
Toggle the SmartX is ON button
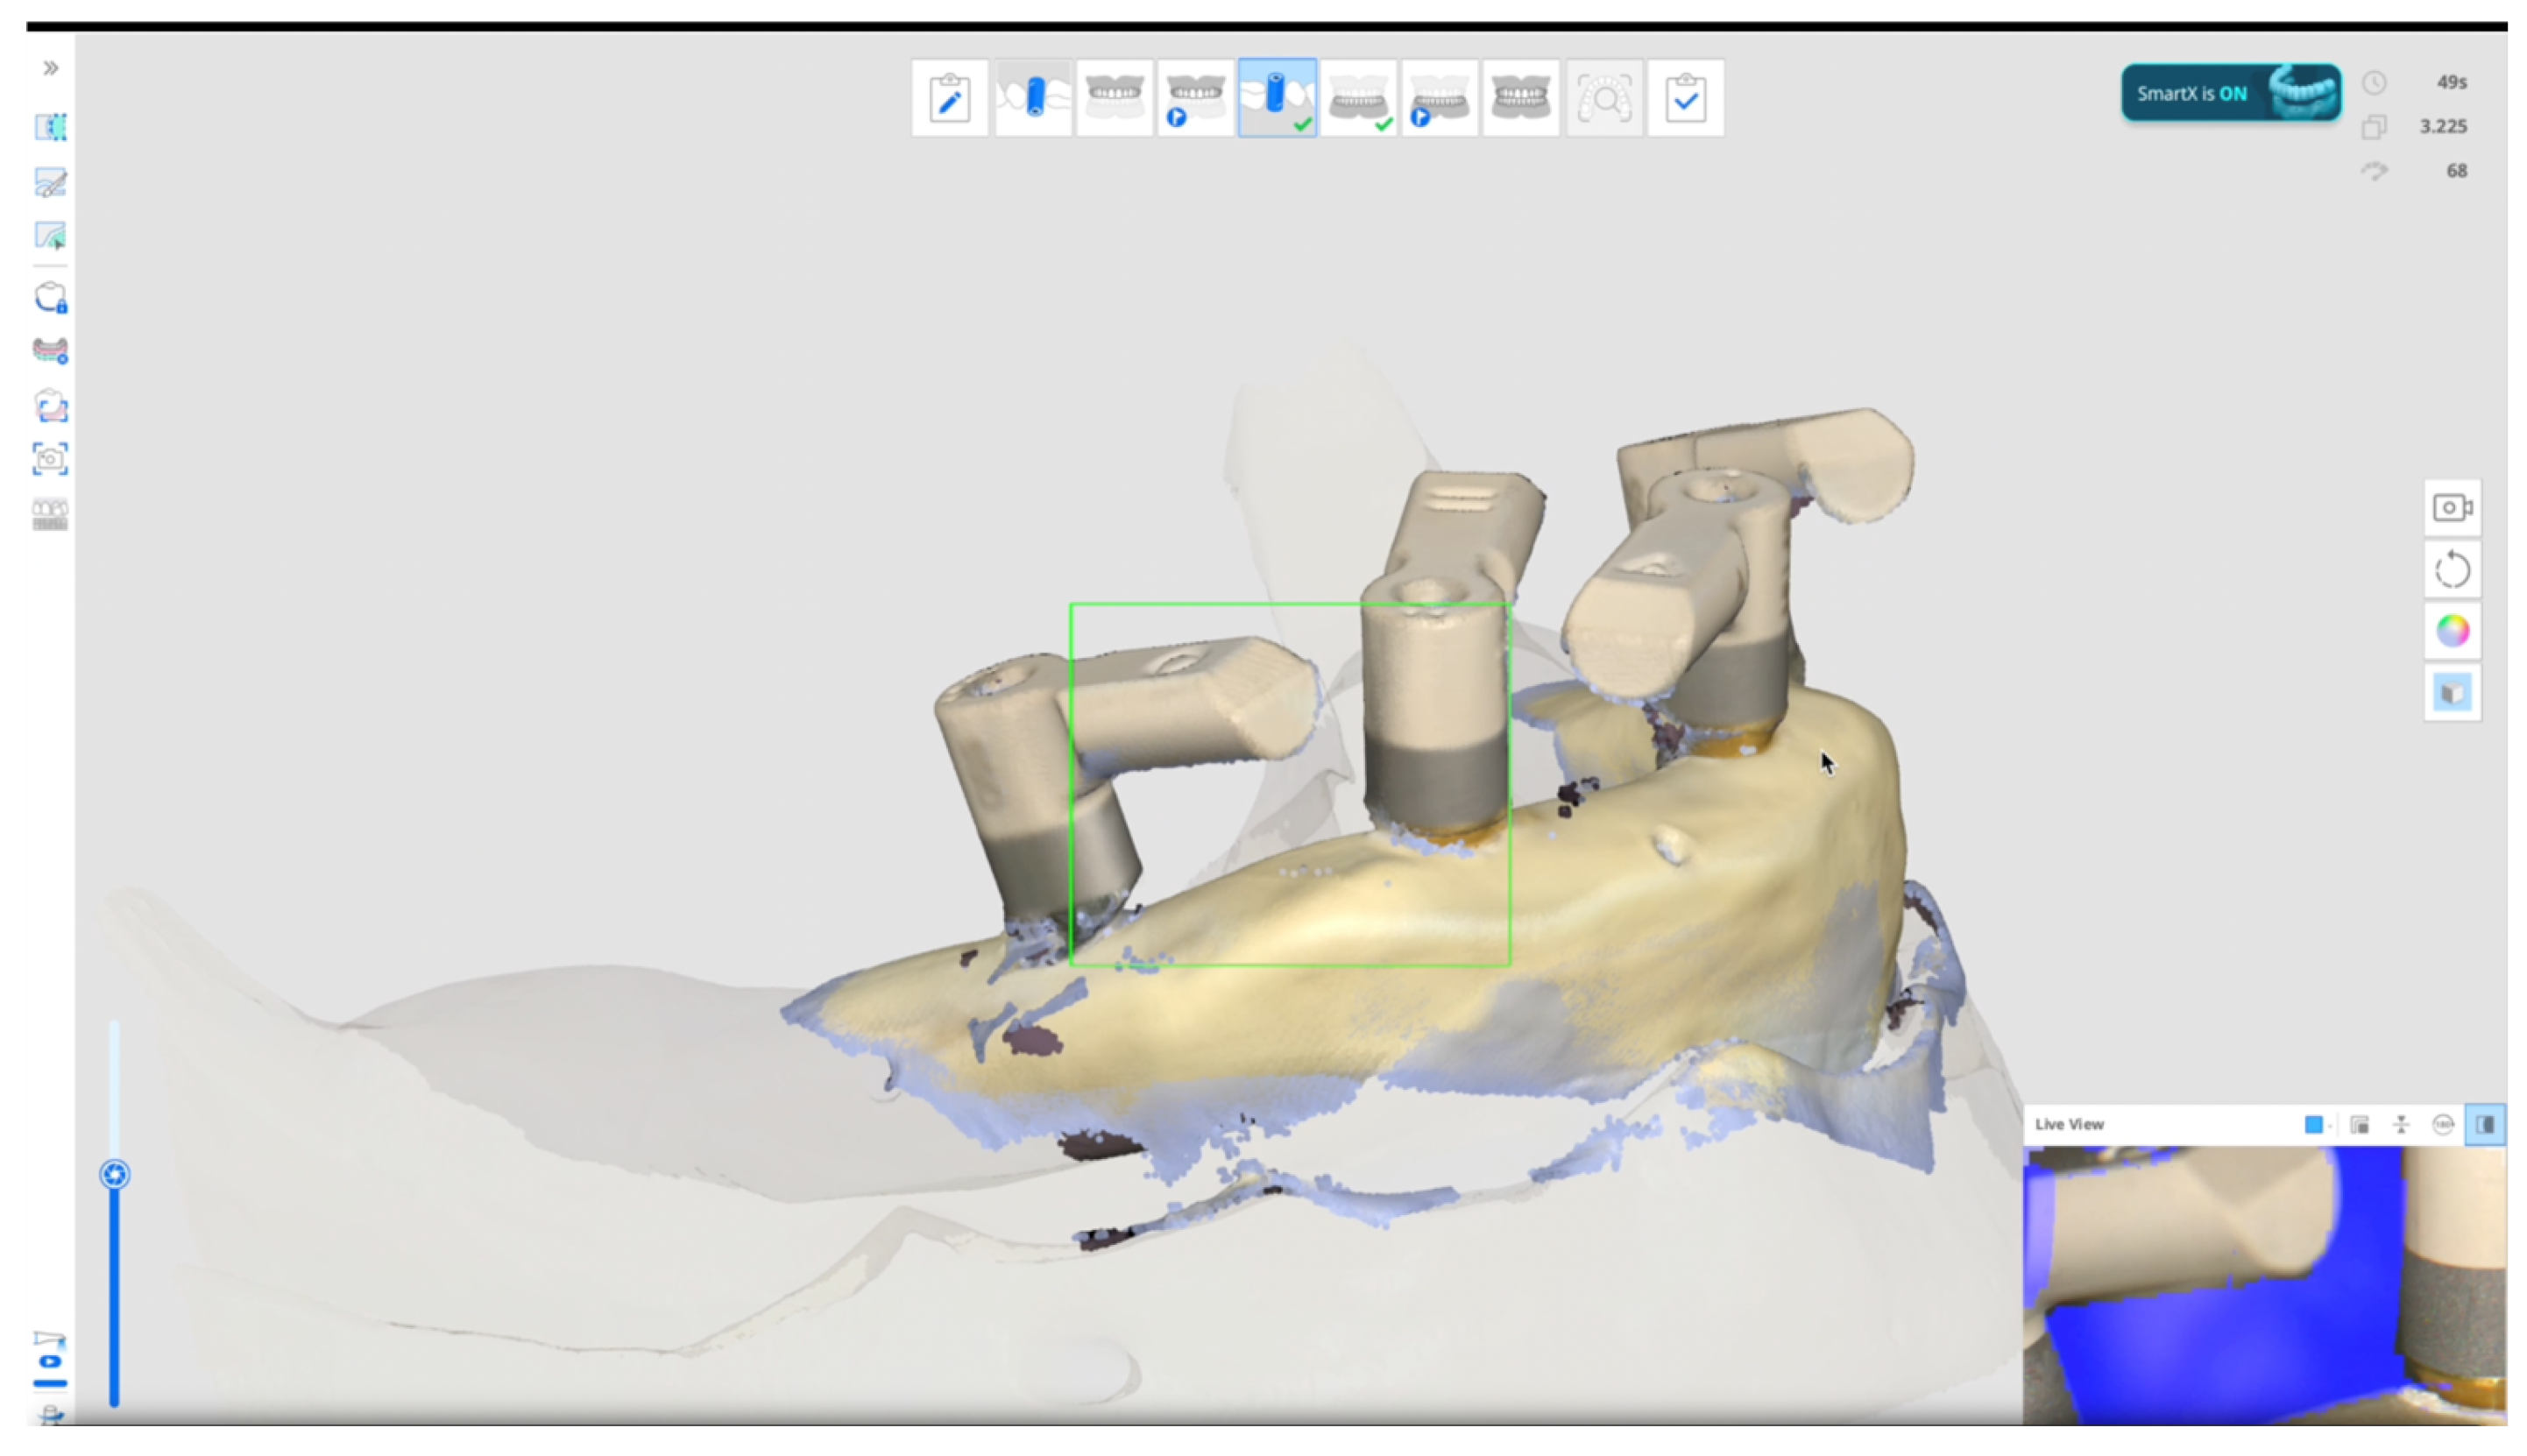point(2230,93)
